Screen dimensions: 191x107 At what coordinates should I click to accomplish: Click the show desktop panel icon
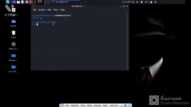[14, 2]
